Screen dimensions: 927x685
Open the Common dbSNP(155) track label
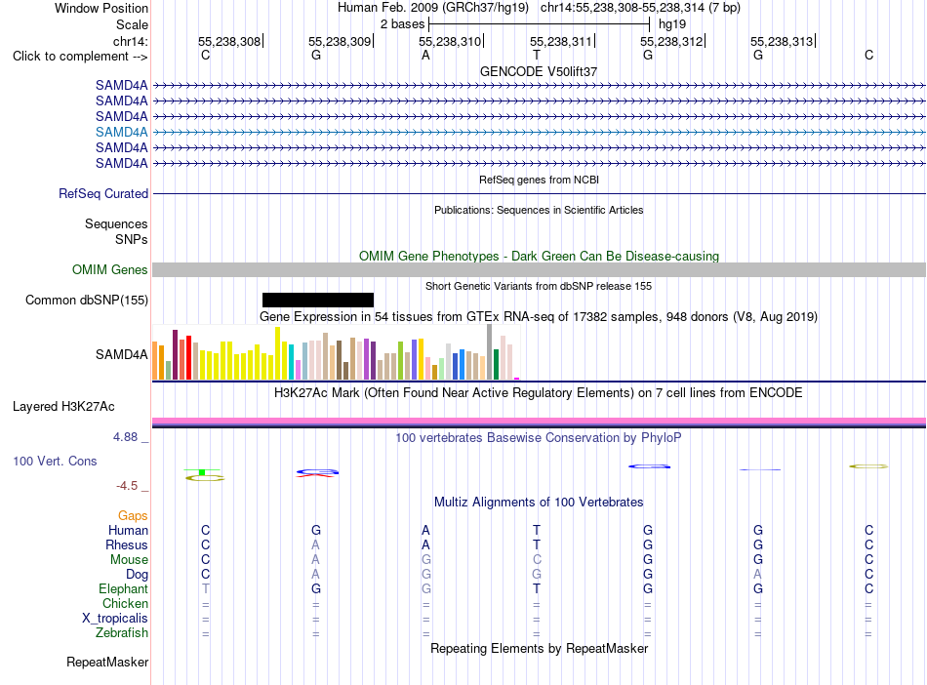click(86, 301)
